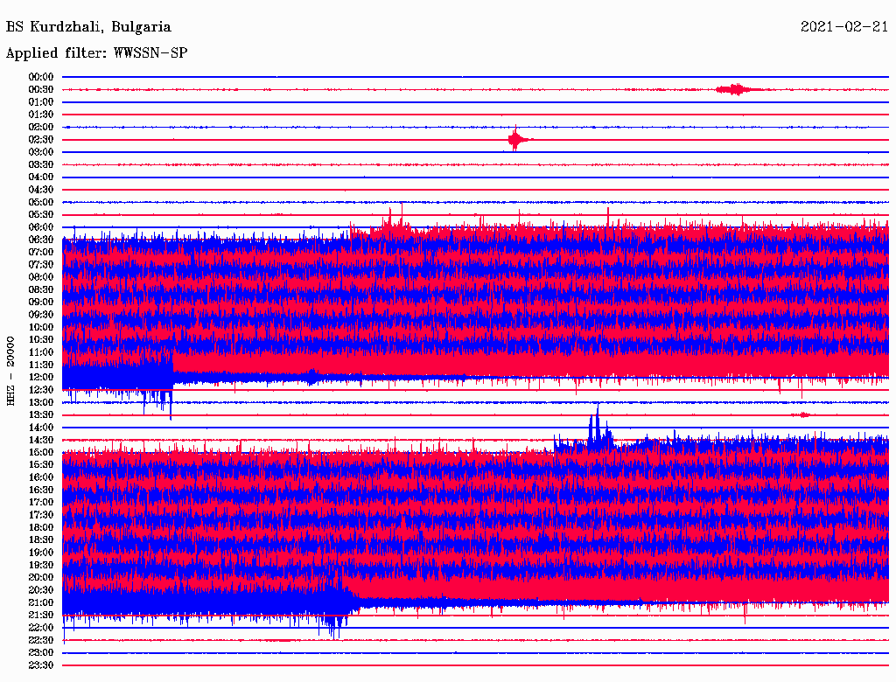Select the 00:30 time label
Screen dimensions: 896x682
coord(41,89)
